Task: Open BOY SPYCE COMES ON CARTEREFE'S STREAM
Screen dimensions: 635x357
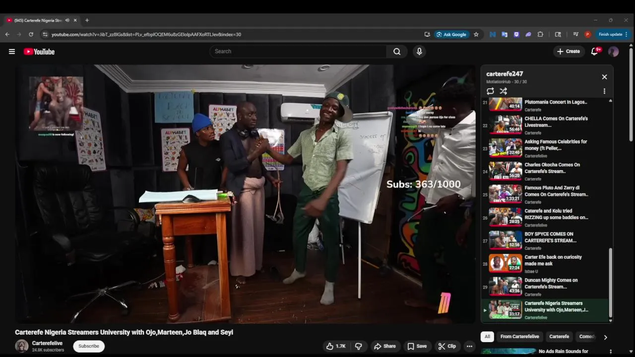Action: [x=546, y=241]
